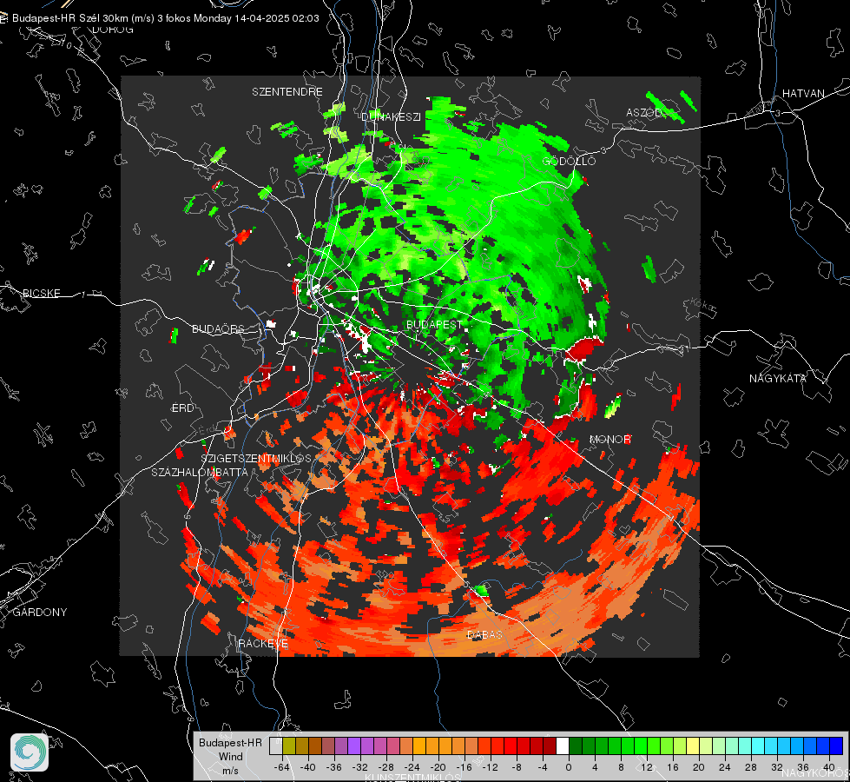Click the DOROG city label
The width and height of the screenshot is (850, 782).
click(x=113, y=30)
